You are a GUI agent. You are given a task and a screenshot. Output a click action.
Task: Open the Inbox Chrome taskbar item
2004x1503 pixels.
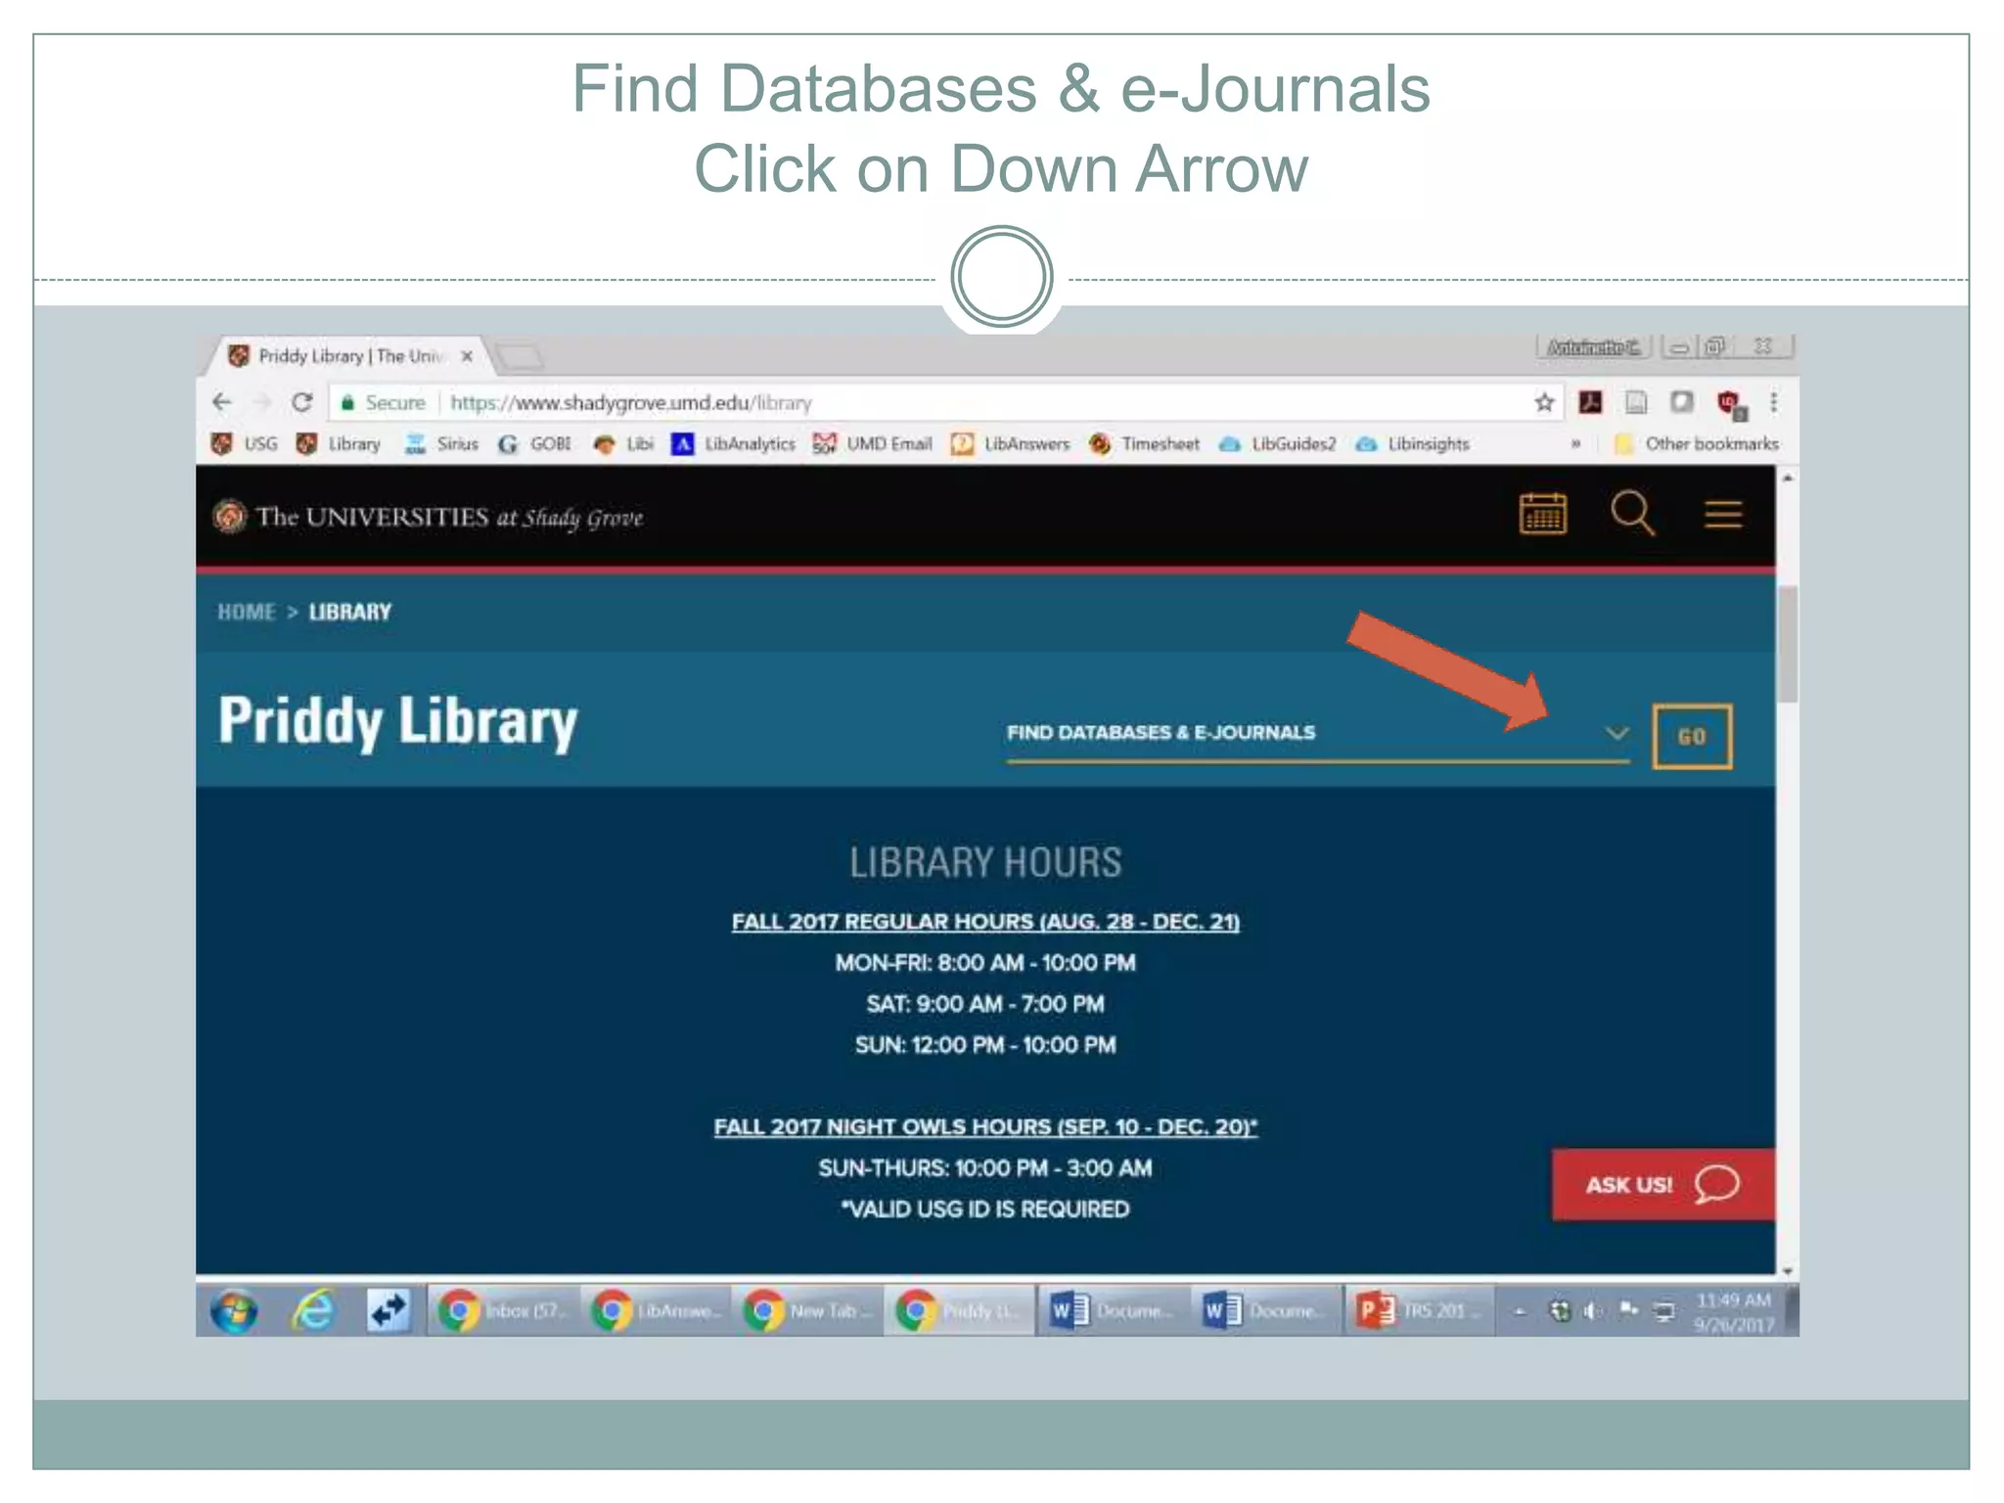coord(504,1311)
